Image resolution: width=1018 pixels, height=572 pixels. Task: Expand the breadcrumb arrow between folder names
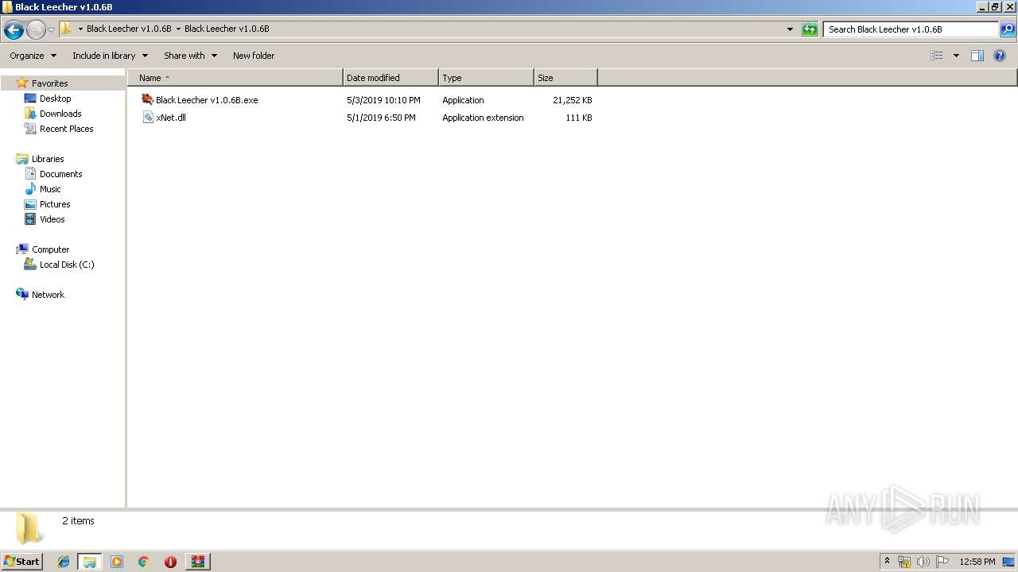click(x=178, y=29)
